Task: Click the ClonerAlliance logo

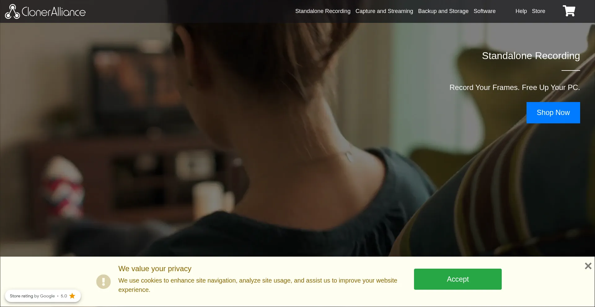Action: [x=45, y=11]
